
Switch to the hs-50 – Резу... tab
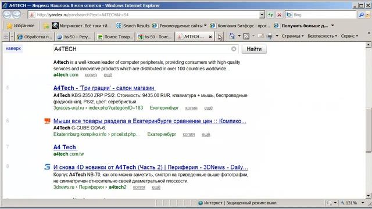(74, 37)
